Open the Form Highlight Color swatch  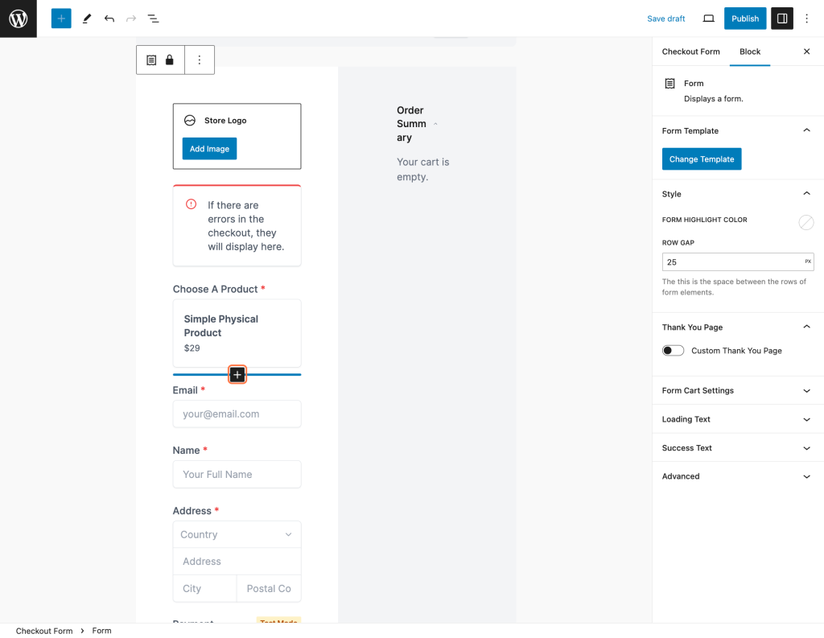pos(805,223)
